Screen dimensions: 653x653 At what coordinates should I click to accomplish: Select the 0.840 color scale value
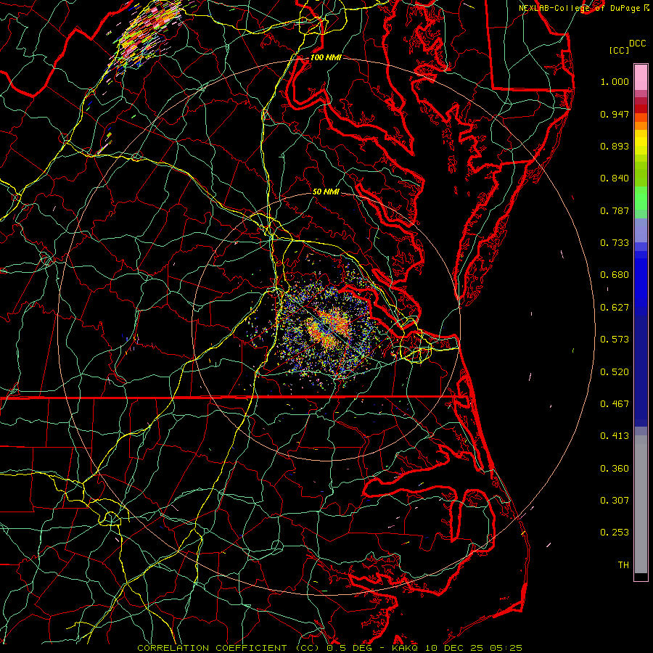(x=615, y=178)
